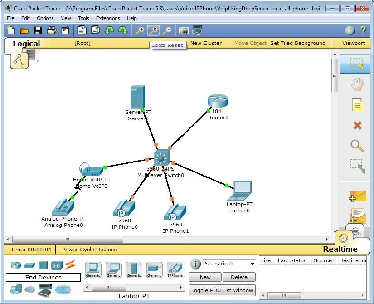Click the Zoom Reset magnifier icon
Viewport: 374px width, 304px height.
click(x=153, y=30)
